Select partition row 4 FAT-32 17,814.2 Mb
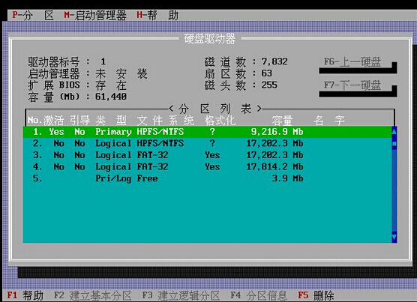The image size is (417, 302). tap(208, 167)
